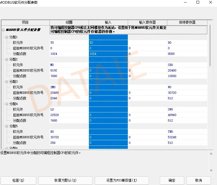Image resolution: width=217 pixels, height=185 pixels.
Task: Select the 输入 column header
Action: tap(108, 23)
